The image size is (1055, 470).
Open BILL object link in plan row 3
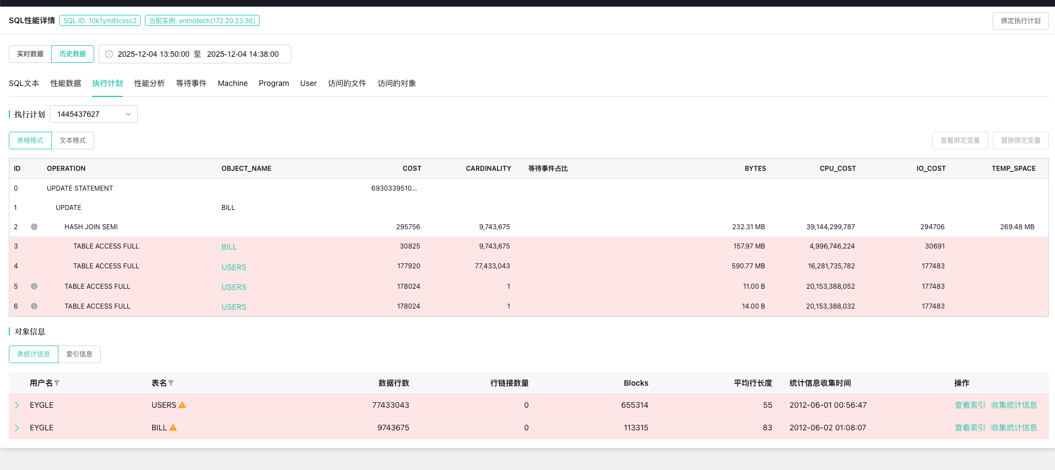pyautogui.click(x=229, y=247)
